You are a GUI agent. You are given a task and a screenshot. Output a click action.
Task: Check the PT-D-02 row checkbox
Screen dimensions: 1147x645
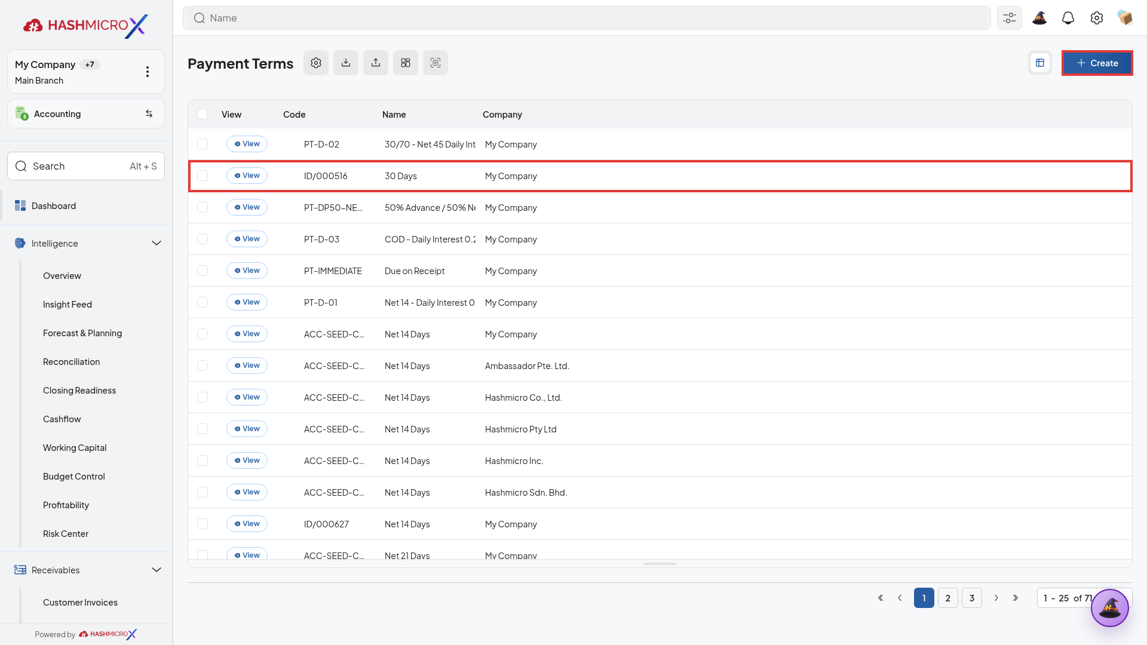[x=203, y=144]
